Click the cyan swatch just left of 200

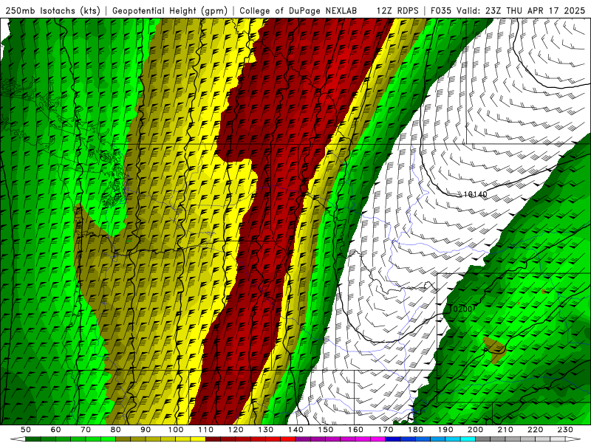tap(468, 439)
